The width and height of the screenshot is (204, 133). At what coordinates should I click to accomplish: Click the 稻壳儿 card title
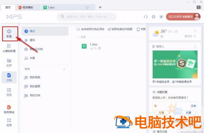click(x=160, y=47)
